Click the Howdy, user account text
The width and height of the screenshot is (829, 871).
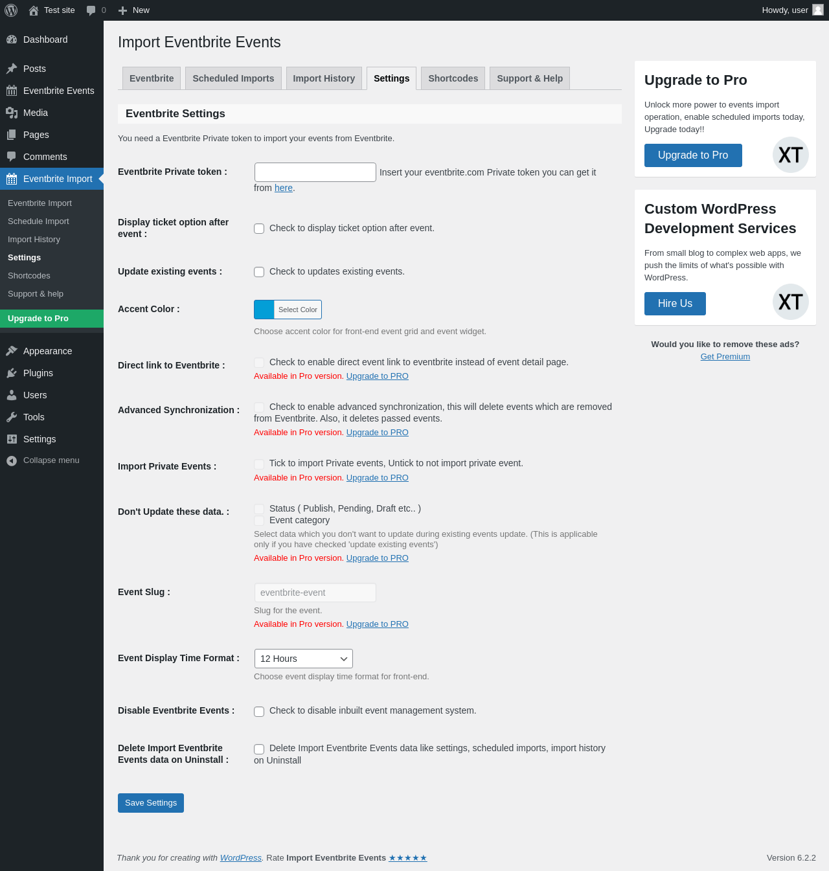pyautogui.click(x=785, y=10)
